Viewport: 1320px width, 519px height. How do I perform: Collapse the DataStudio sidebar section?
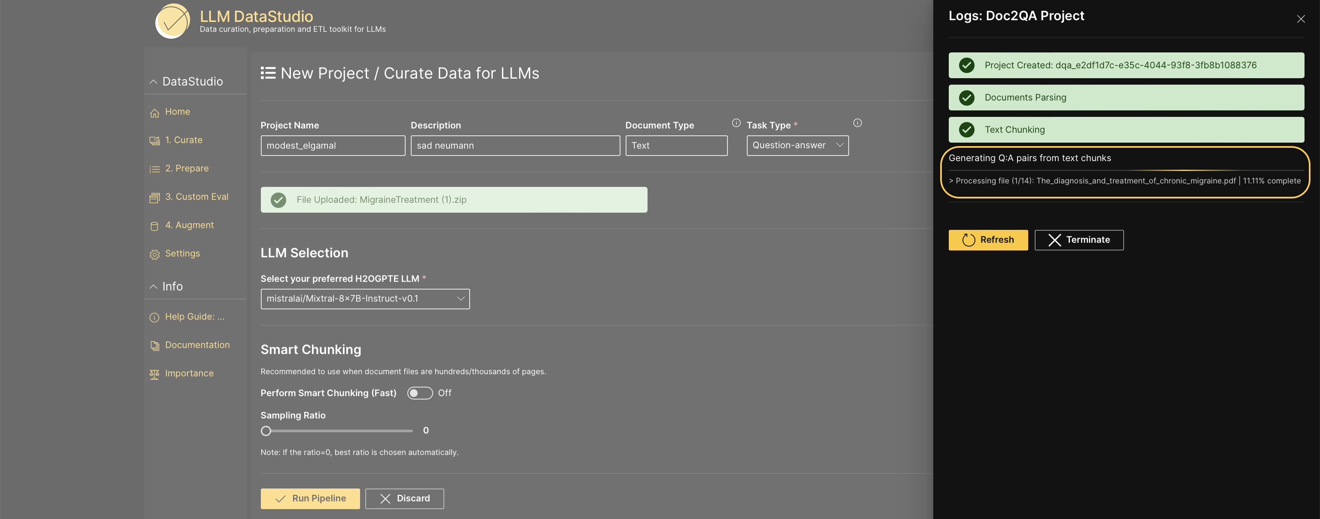153,82
